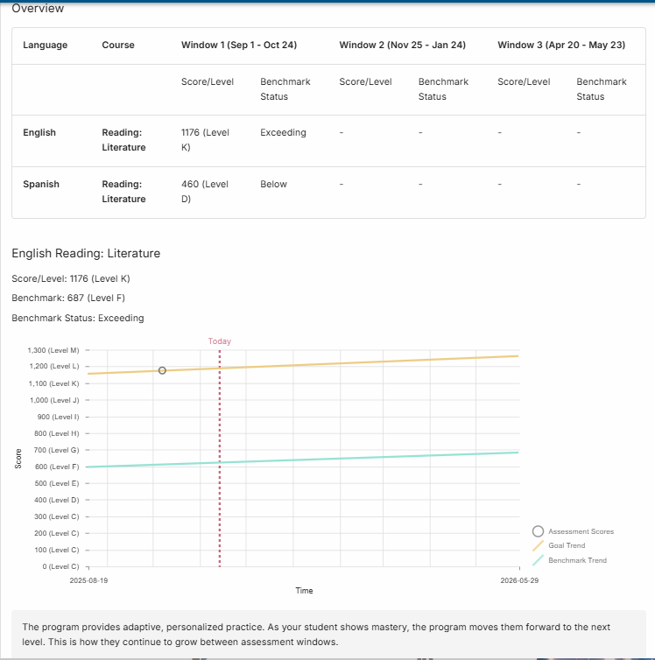Select the Spanish language row label
The image size is (655, 660).
coord(41,185)
